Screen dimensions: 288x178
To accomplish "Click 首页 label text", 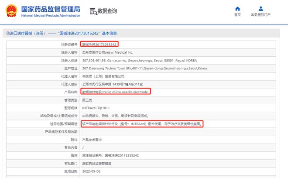I will point(237,15).
